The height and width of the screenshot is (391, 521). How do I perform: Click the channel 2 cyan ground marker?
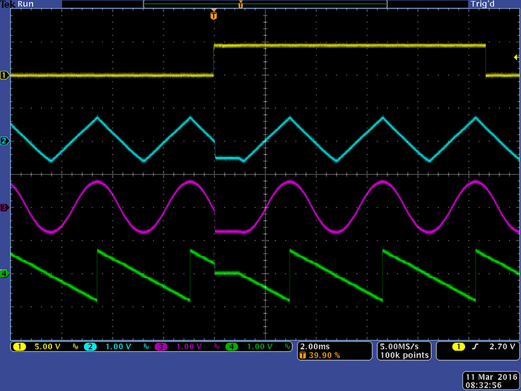[4, 141]
